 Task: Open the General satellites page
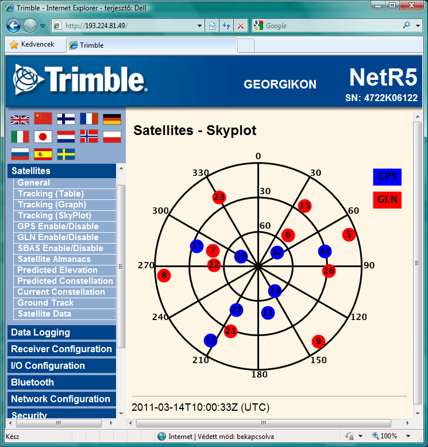pyautogui.click(x=65, y=183)
